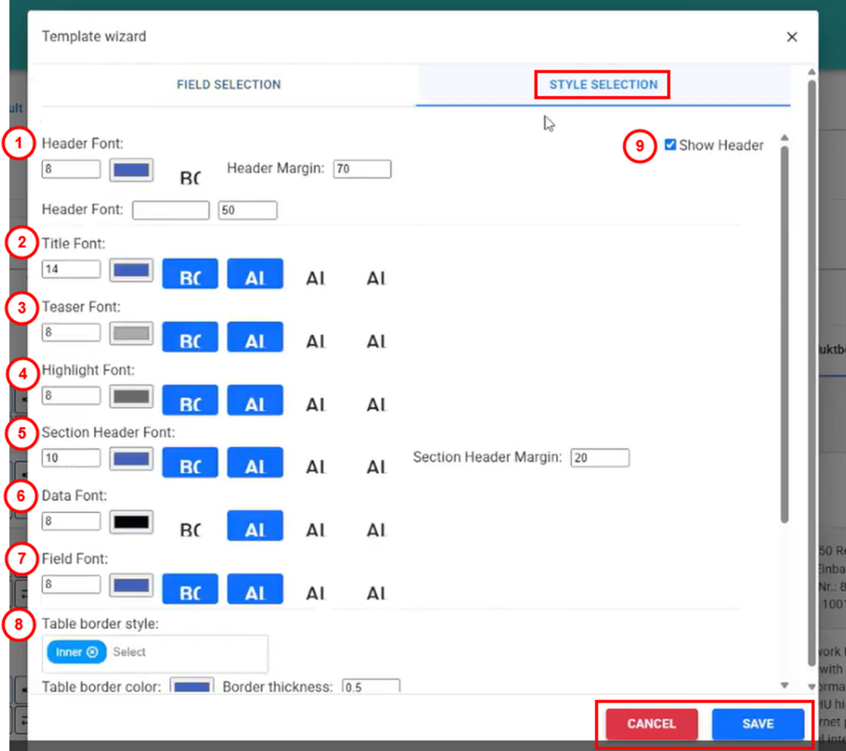The height and width of the screenshot is (751, 846).
Task: Toggle bold button in Header Font row
Action: tap(190, 177)
